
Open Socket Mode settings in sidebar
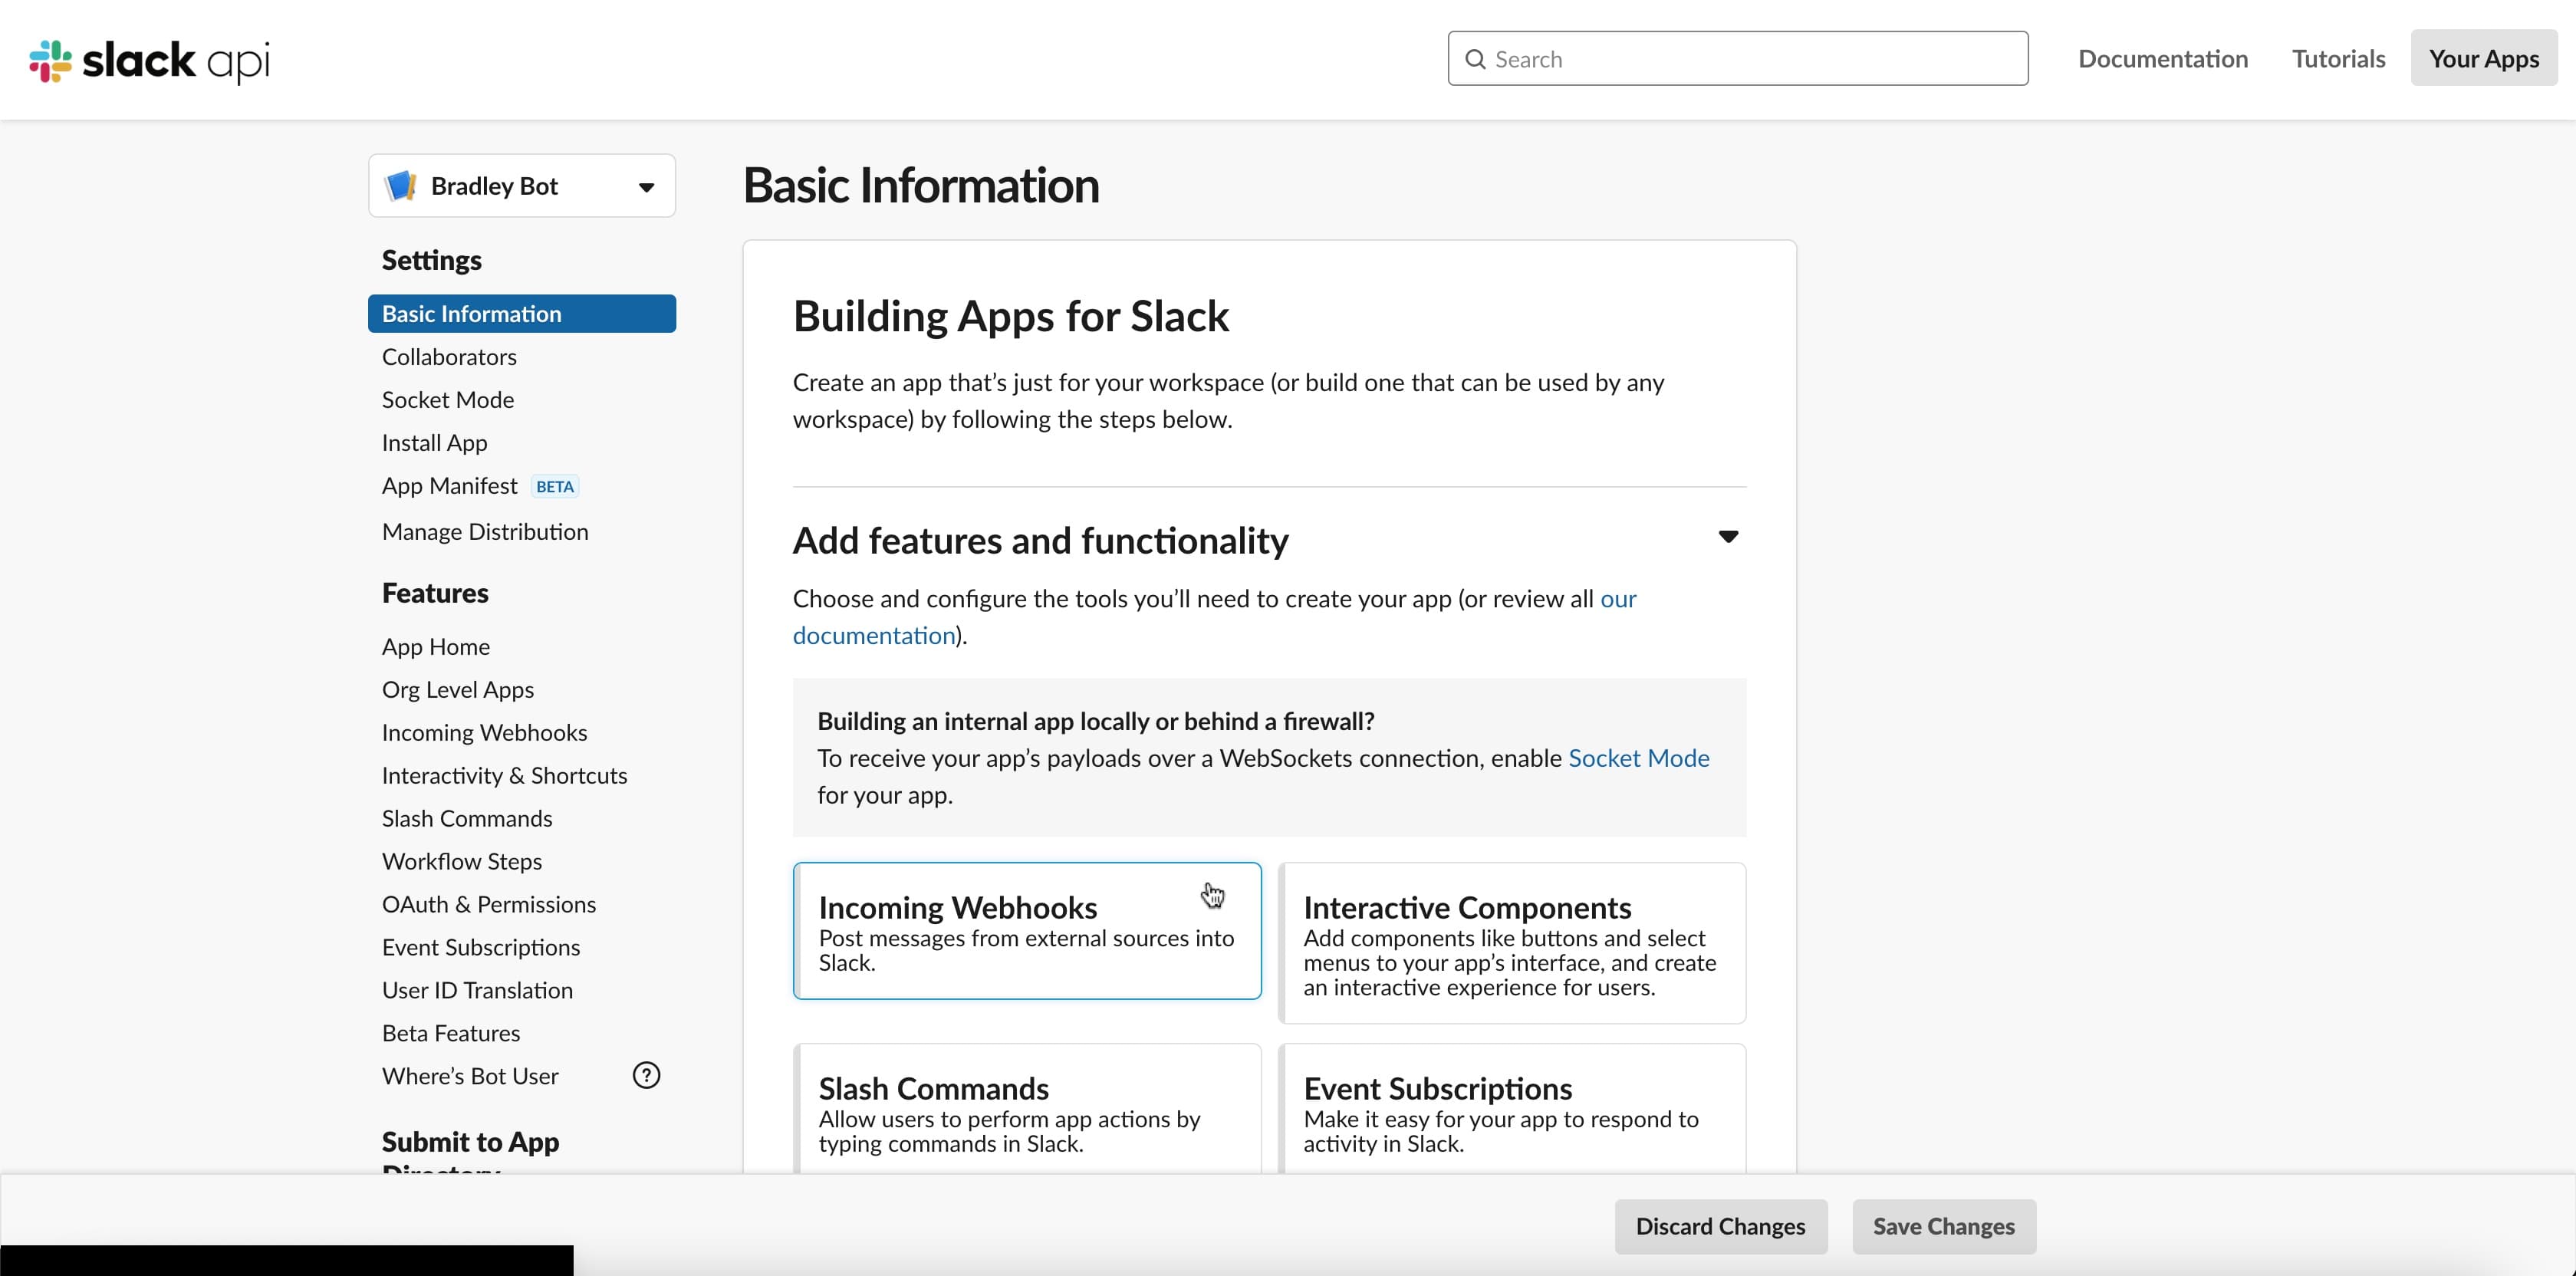pyautogui.click(x=448, y=400)
